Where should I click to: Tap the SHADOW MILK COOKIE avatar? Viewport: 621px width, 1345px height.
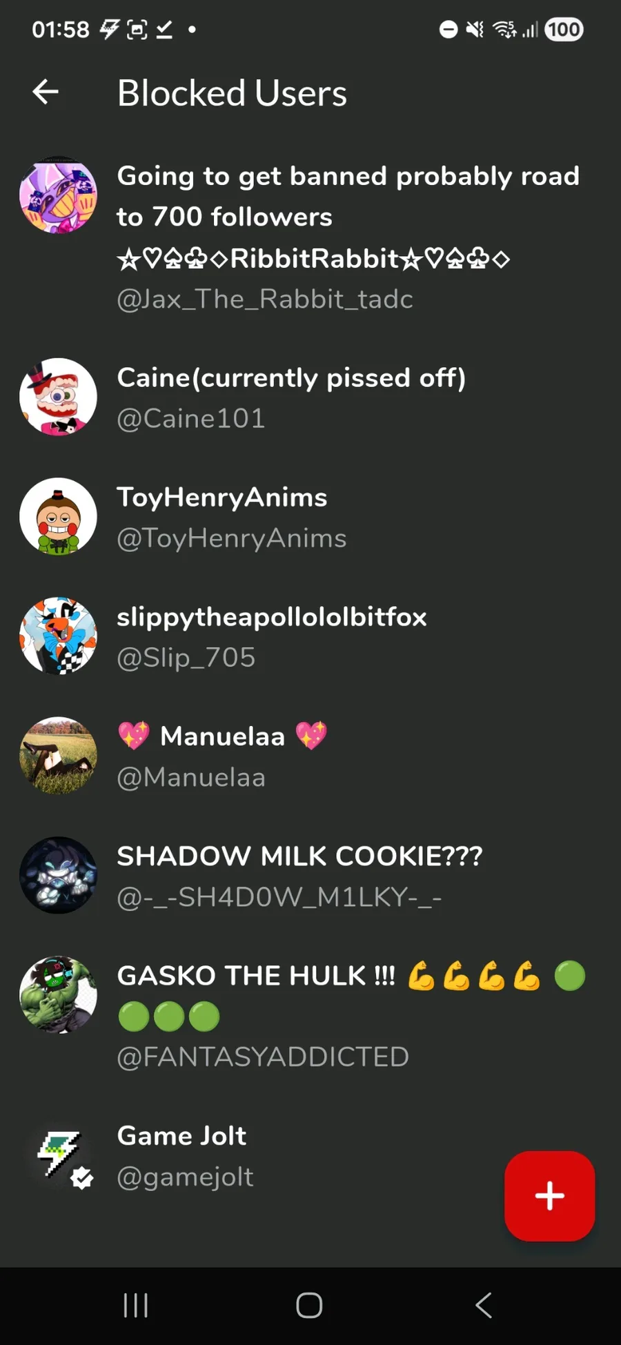click(58, 875)
